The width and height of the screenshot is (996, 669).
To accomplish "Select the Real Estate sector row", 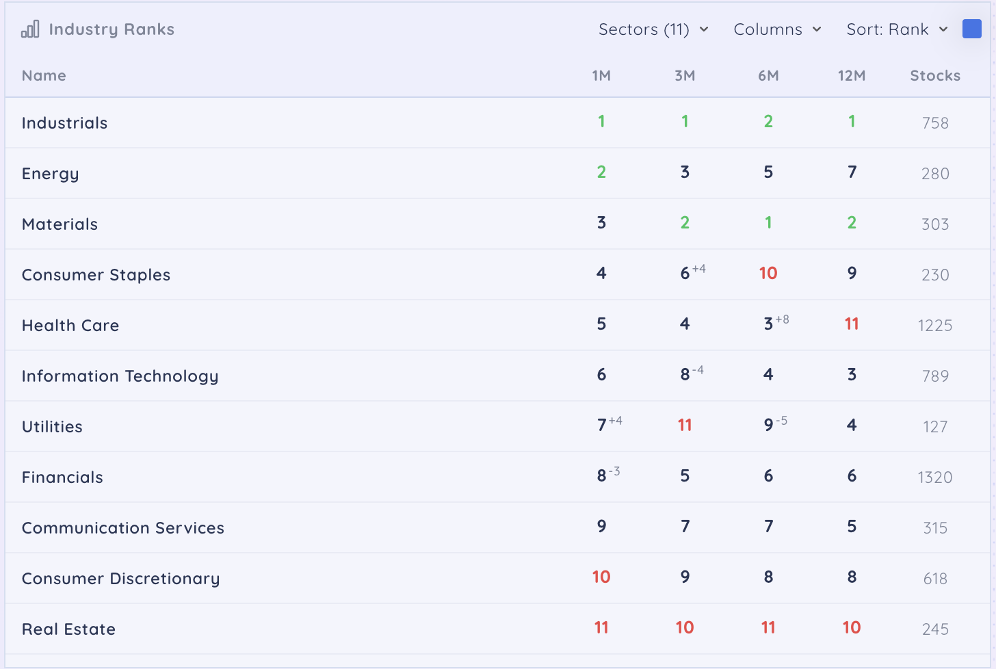I will (68, 629).
